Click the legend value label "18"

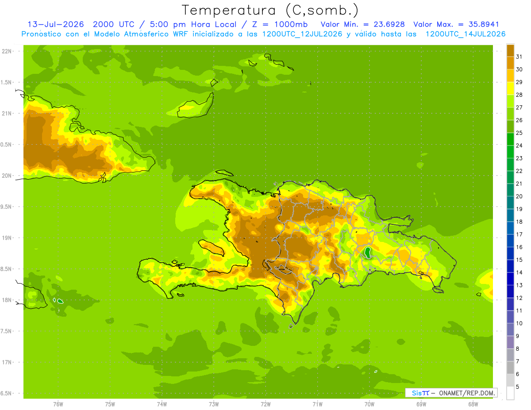tap(519, 222)
